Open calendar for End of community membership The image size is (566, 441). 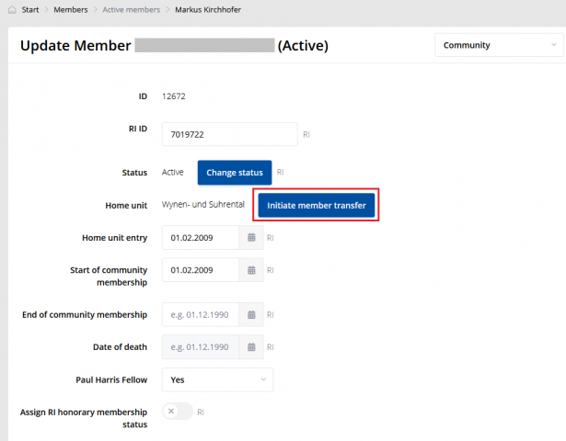[x=251, y=315]
